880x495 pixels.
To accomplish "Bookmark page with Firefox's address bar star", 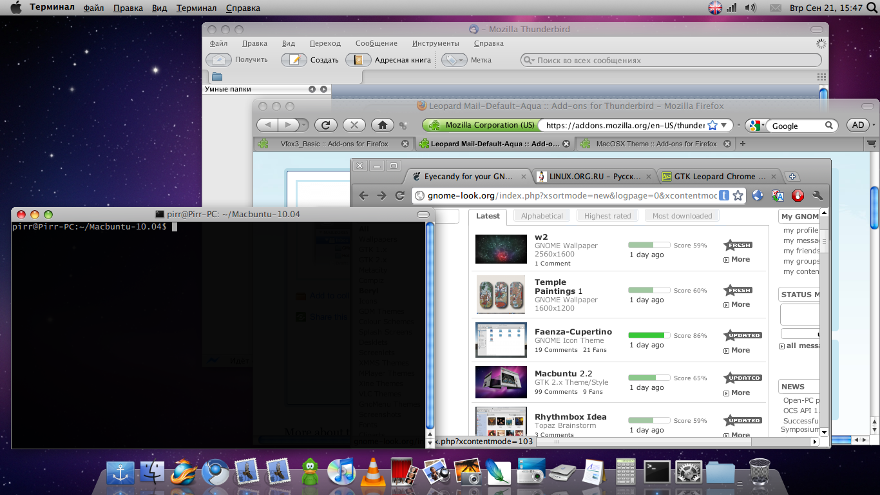I will [713, 125].
